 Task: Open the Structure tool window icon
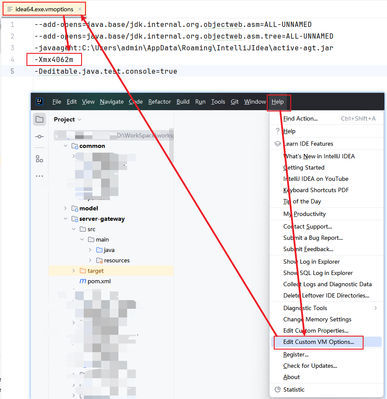coord(39,159)
